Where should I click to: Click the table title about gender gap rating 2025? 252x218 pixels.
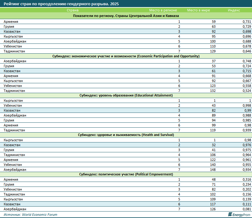point(61,4)
